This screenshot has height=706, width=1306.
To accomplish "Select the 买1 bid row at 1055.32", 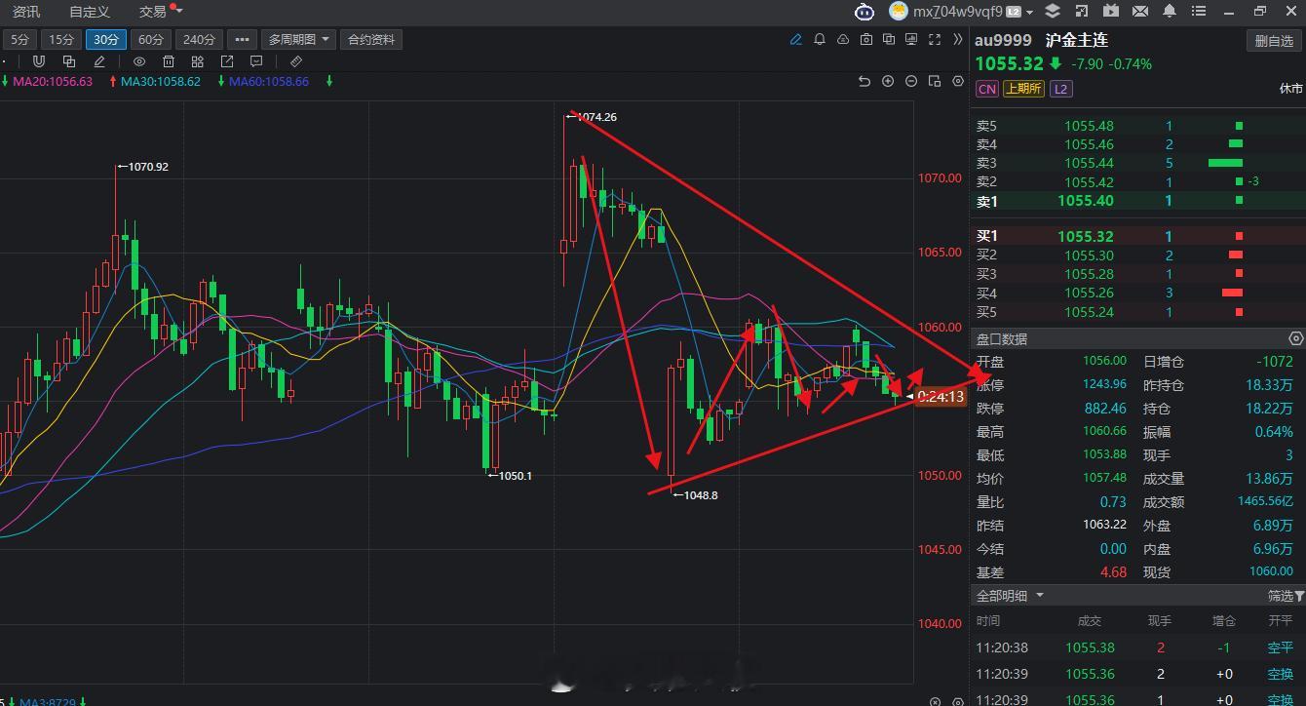I will (x=1138, y=236).
